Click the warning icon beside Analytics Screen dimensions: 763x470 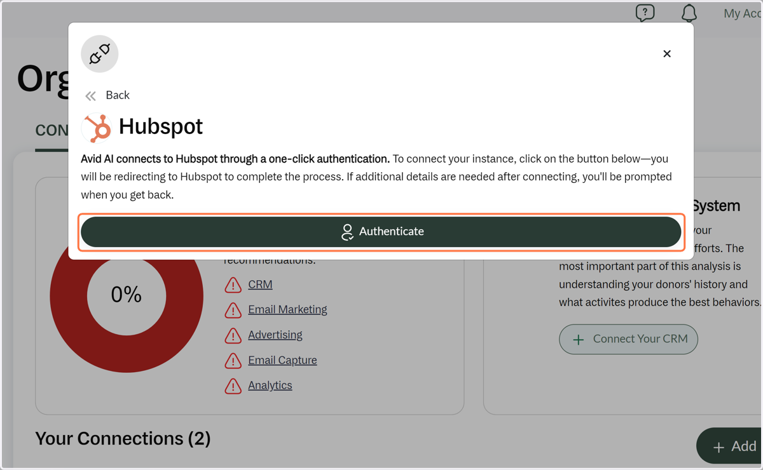click(233, 386)
